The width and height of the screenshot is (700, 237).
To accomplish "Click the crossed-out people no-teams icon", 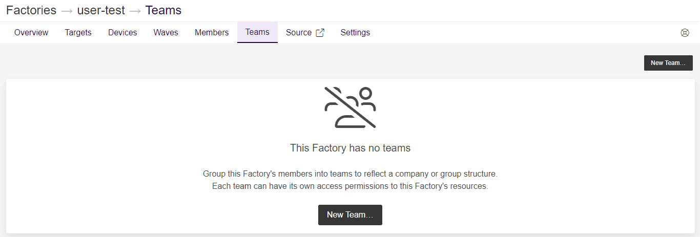I will pos(350,107).
